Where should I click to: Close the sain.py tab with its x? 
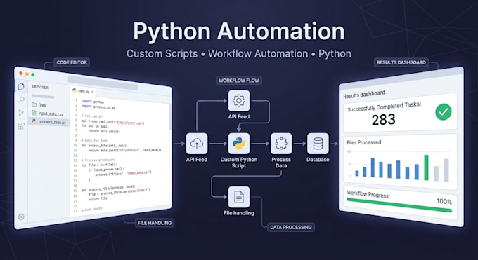coord(92,92)
